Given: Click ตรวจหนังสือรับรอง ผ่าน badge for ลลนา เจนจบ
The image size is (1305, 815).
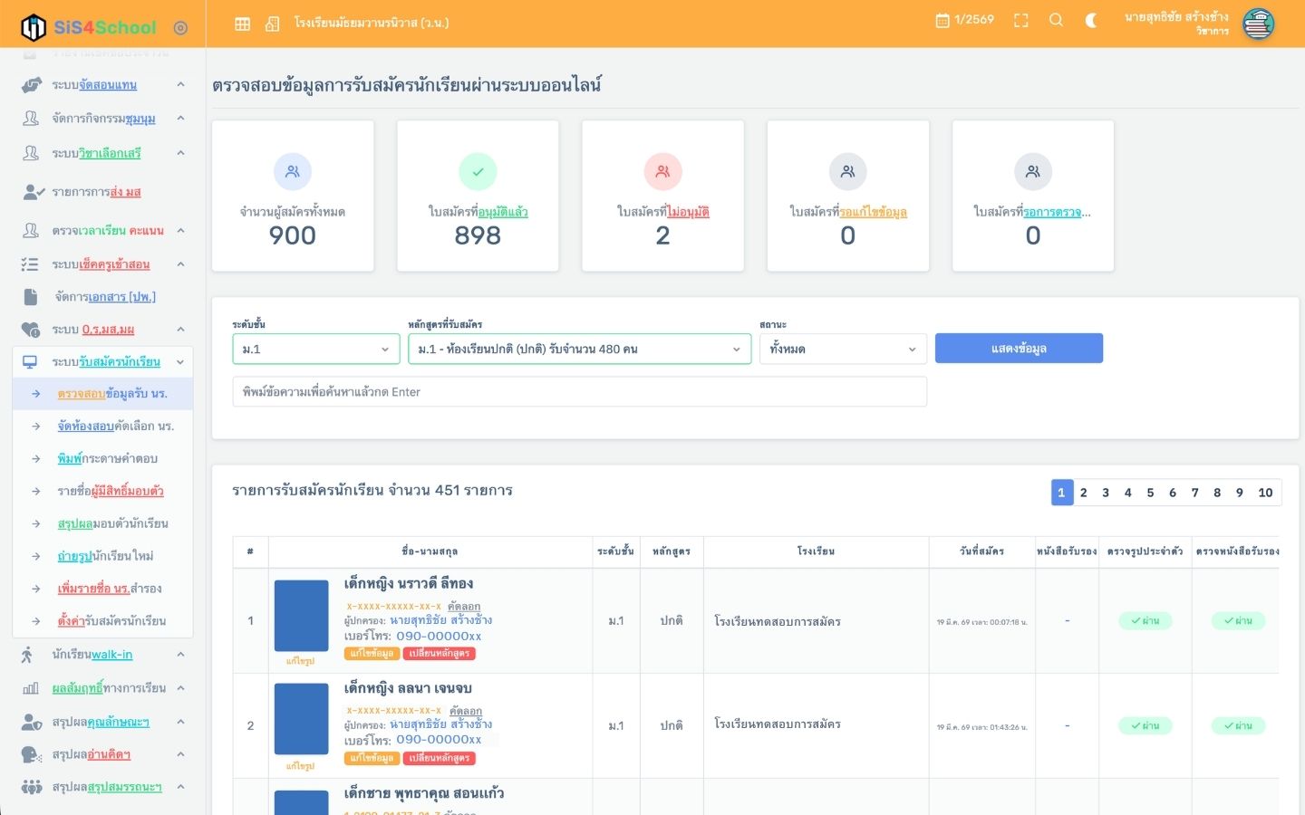Looking at the screenshot, I should click(1238, 725).
